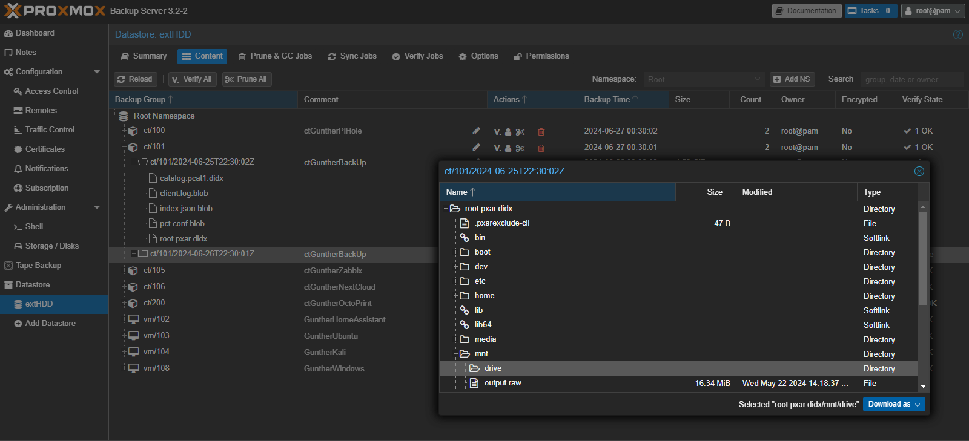
Task: Open the Prune & GC Jobs tab
Action: coord(275,56)
